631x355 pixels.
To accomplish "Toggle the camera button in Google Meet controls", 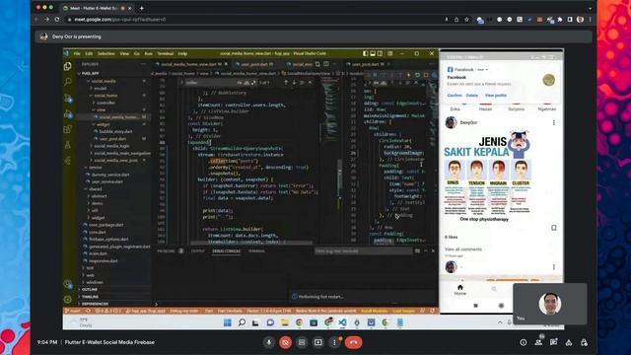I will (285, 342).
